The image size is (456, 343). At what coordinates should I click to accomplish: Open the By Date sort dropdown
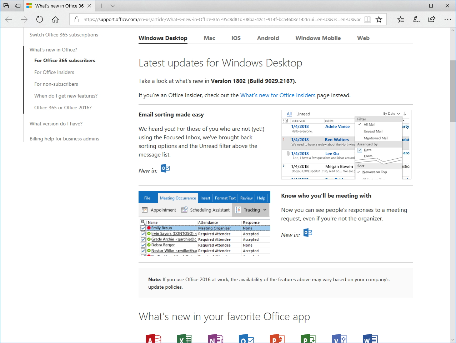point(391,113)
